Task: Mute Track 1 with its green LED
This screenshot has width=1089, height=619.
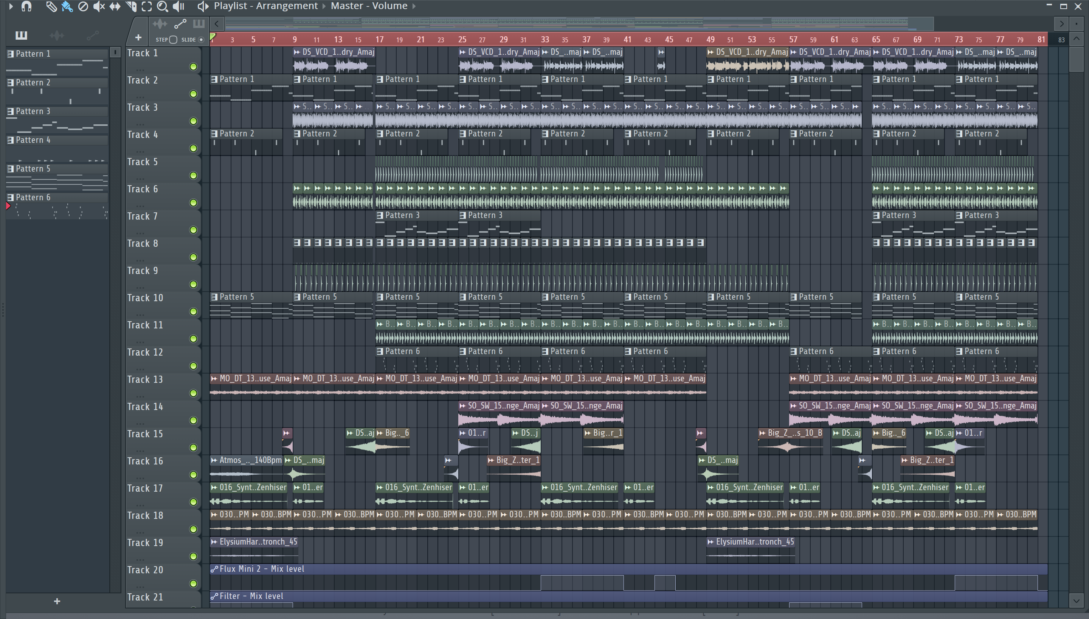Action: pyautogui.click(x=193, y=67)
